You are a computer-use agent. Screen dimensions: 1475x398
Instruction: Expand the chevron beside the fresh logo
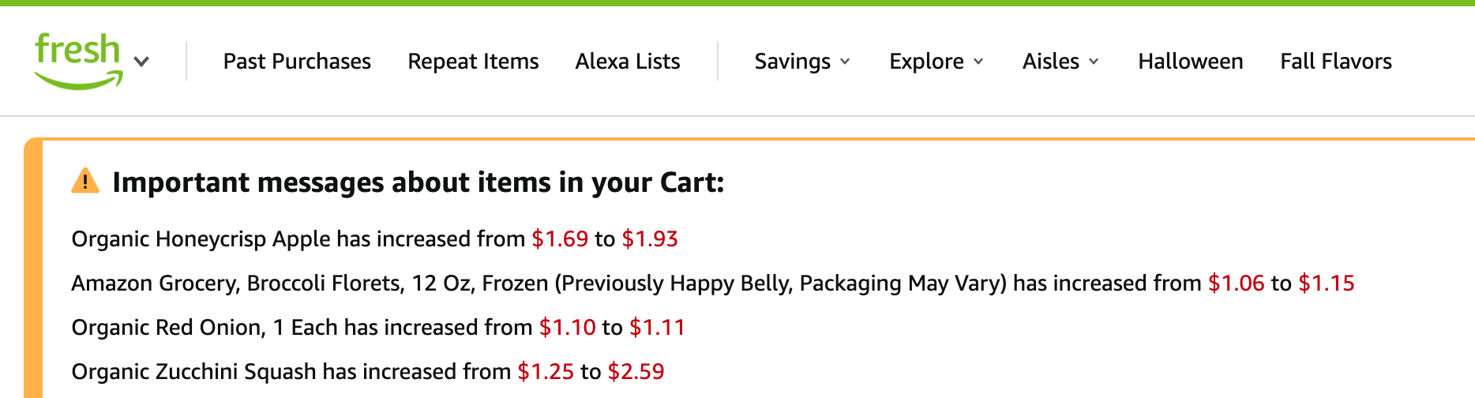[142, 62]
